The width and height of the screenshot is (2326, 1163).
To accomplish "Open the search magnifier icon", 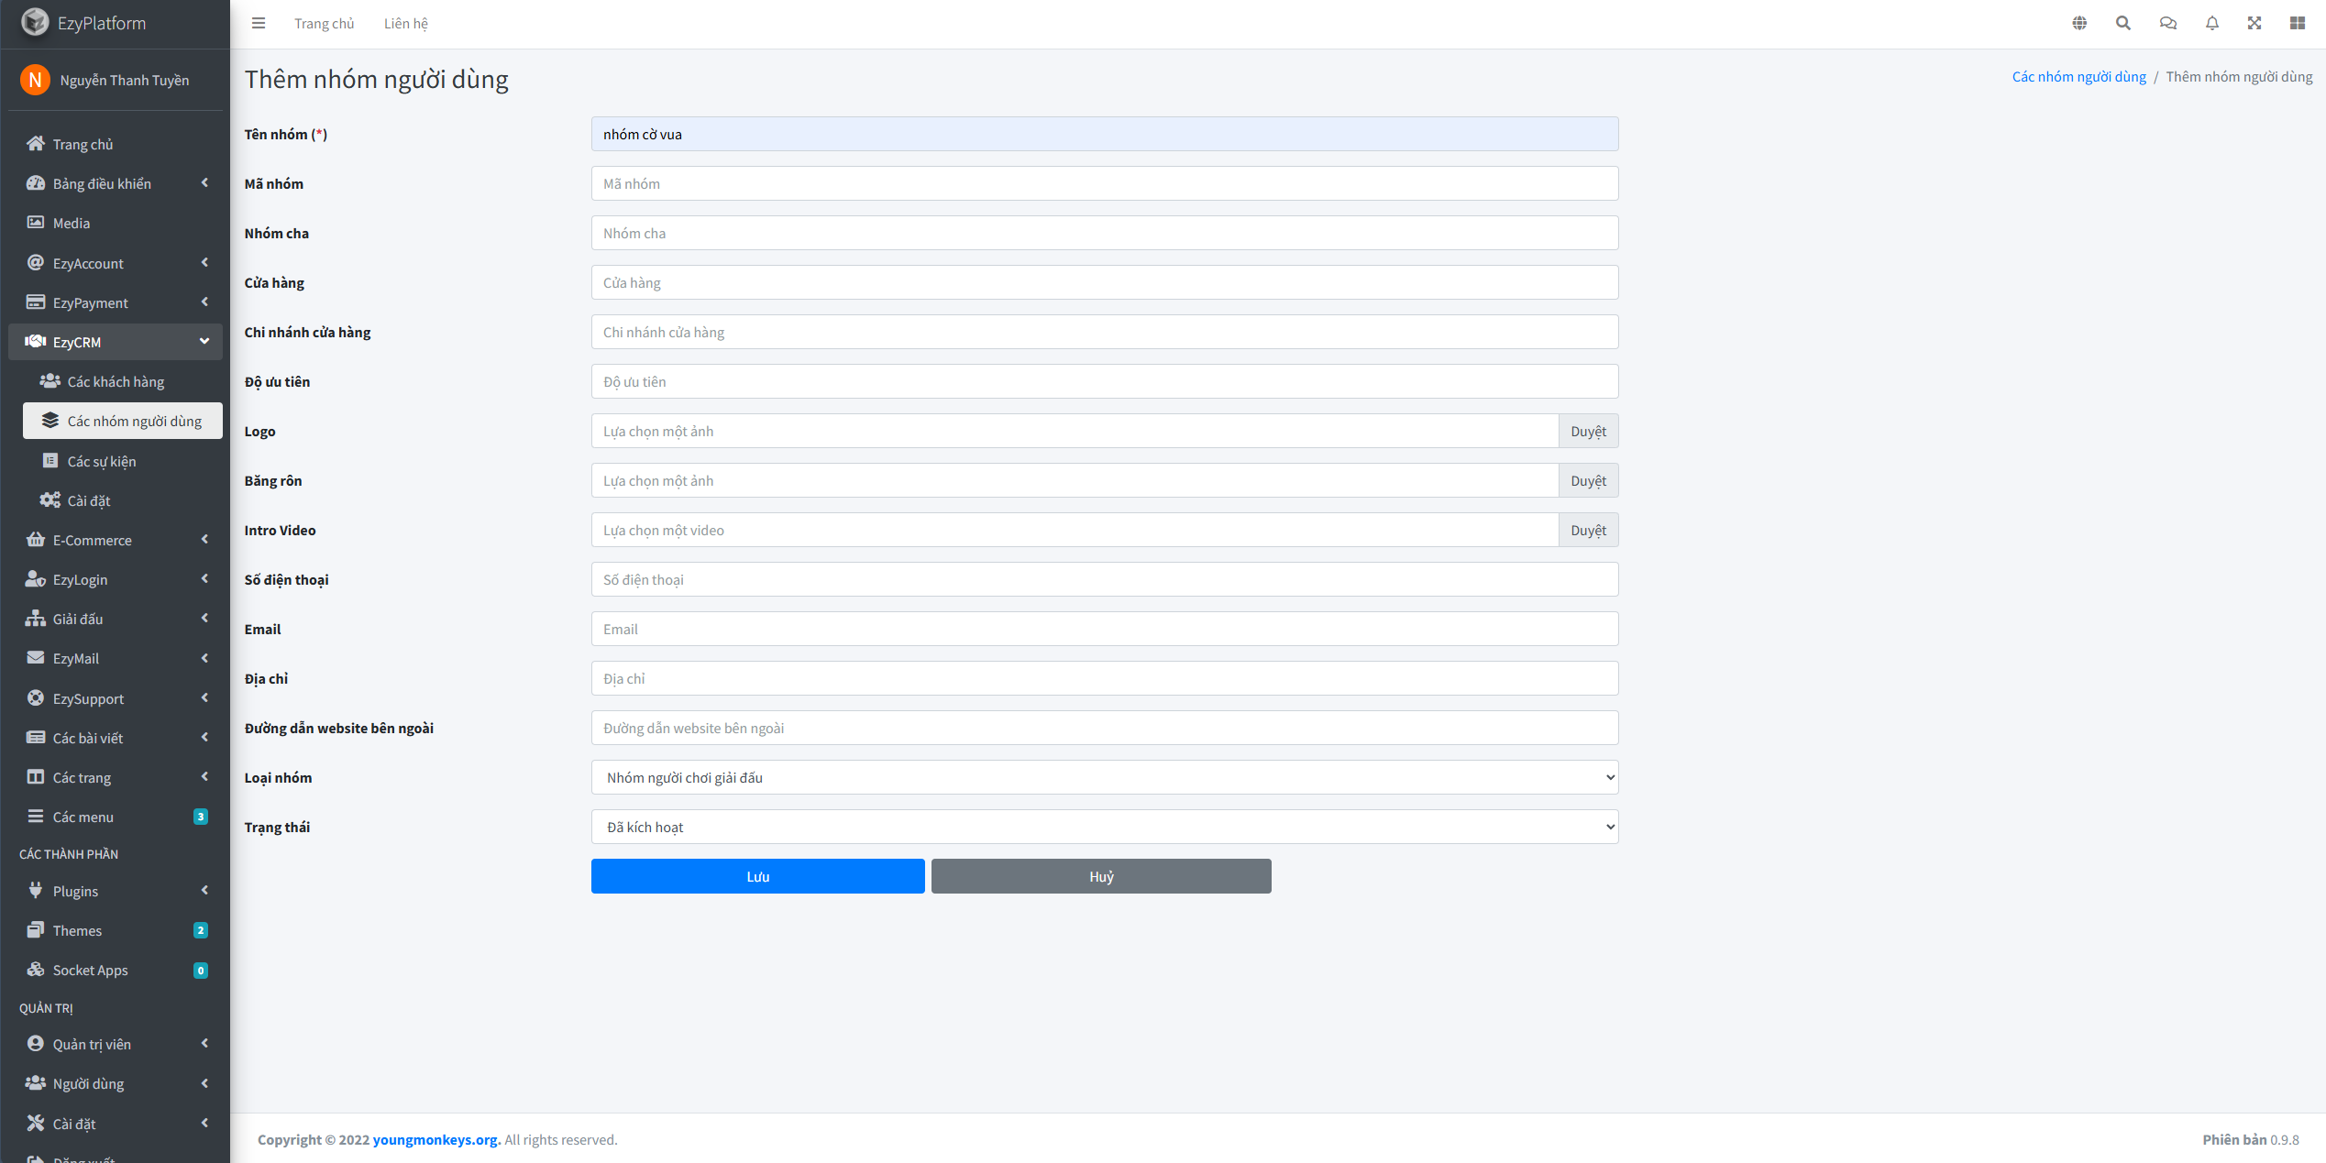I will (2122, 24).
